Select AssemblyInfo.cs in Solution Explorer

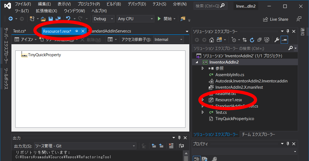point(230,75)
